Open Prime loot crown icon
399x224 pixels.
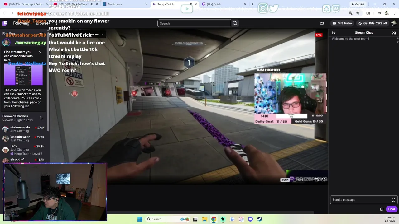tap(322, 23)
